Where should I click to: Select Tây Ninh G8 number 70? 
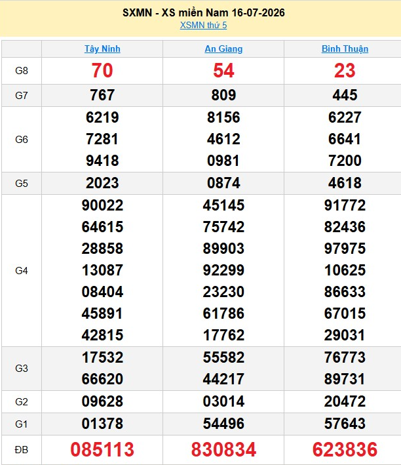(102, 71)
